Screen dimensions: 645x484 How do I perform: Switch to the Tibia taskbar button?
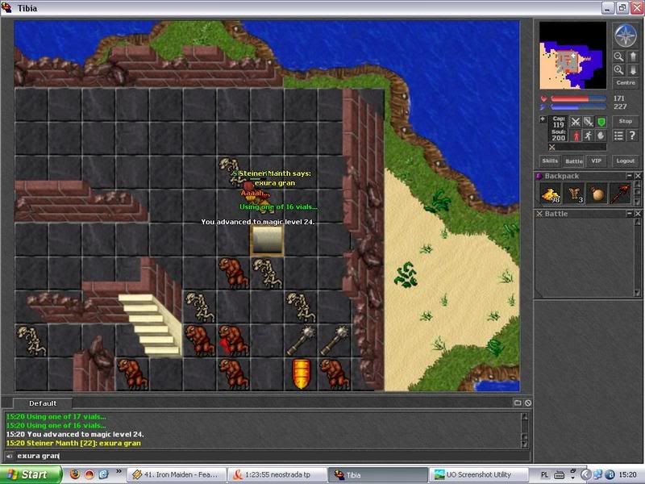click(377, 475)
